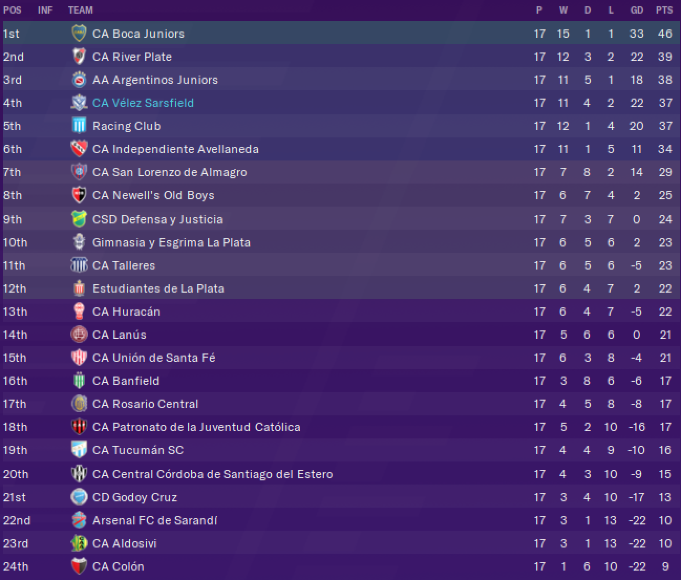This screenshot has width=681, height=580.
Task: Click the Argentinos Juniors badge icon
Action: [79, 80]
